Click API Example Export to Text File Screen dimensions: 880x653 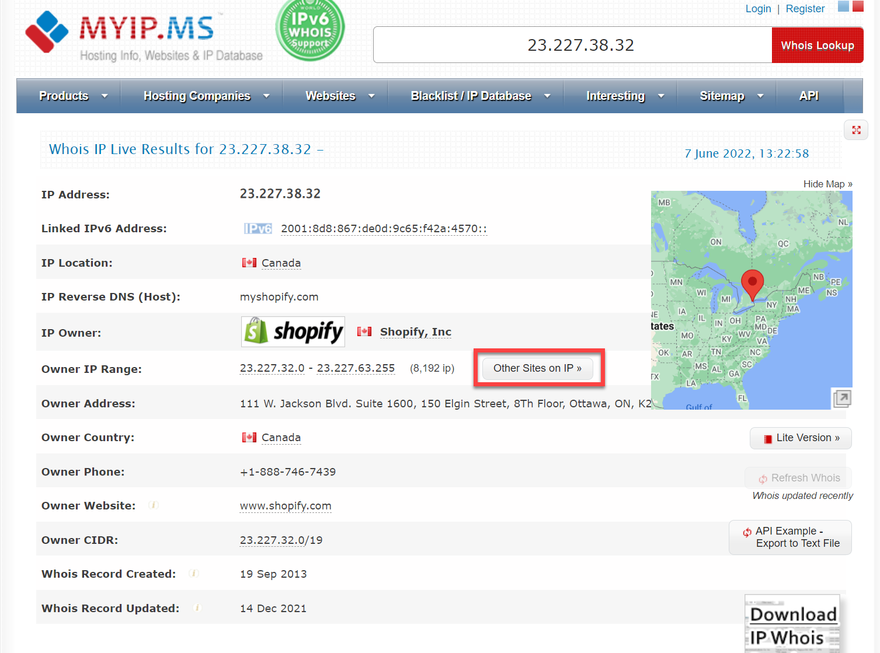790,537
